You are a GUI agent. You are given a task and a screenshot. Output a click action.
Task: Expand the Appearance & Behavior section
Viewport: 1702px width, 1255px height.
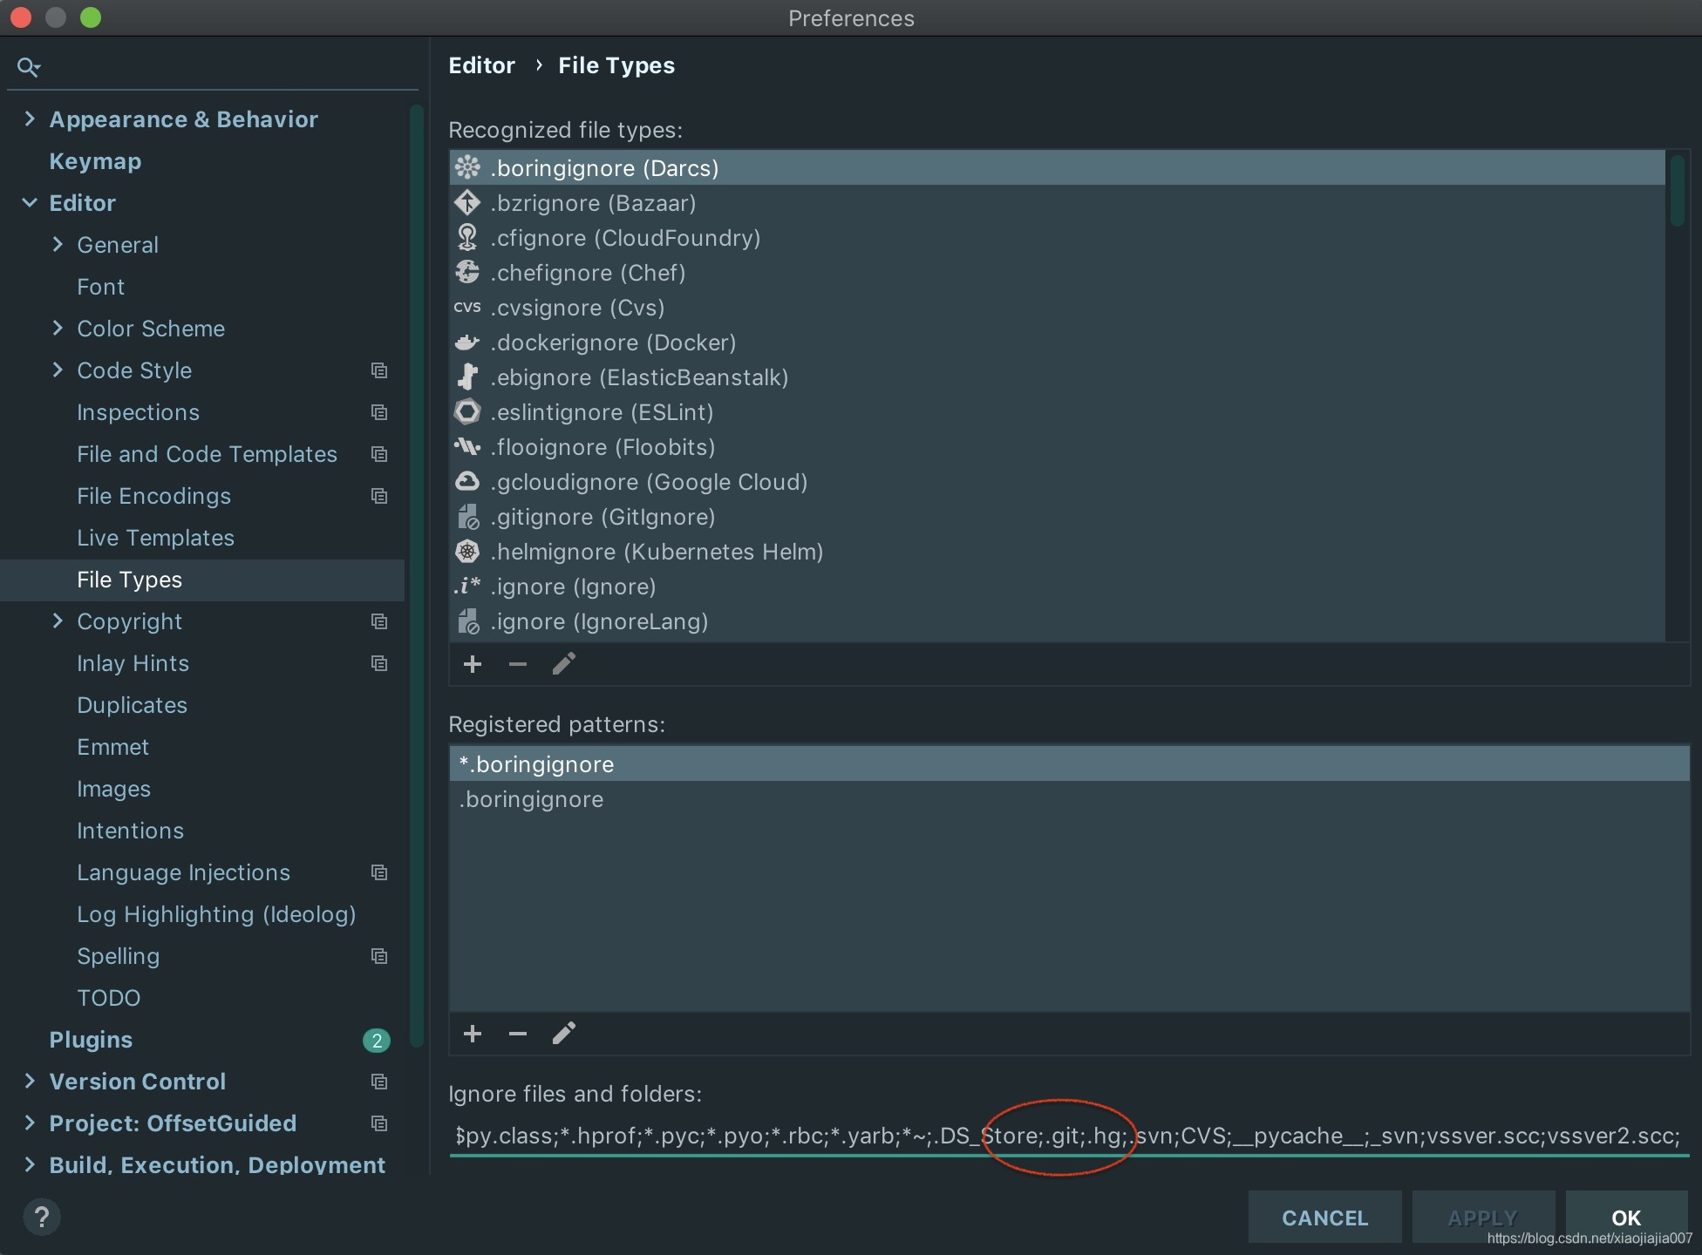pos(30,119)
